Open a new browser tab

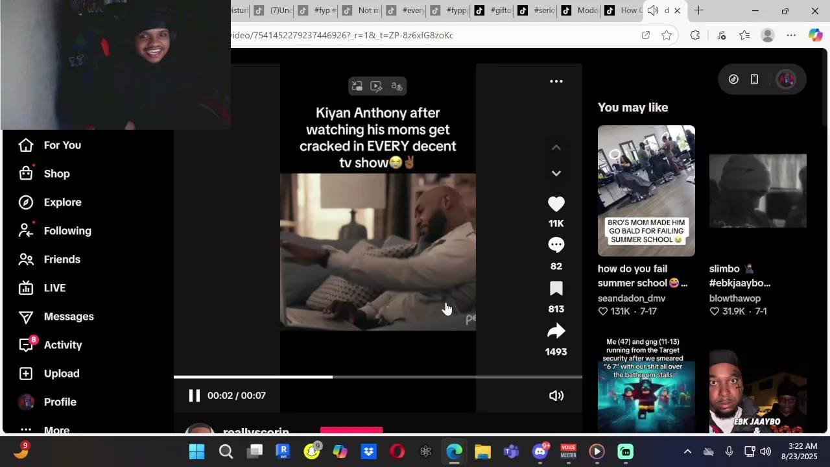(x=698, y=10)
